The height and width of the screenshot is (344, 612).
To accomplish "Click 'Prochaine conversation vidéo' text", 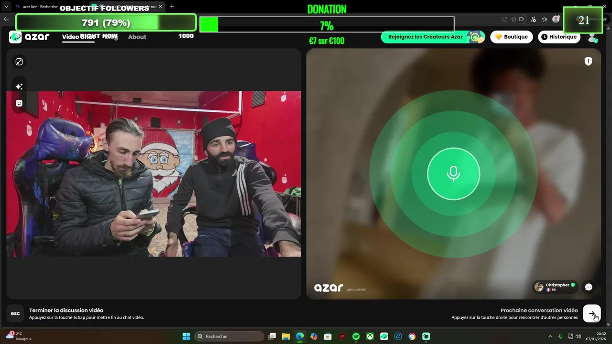I will pyautogui.click(x=539, y=310).
